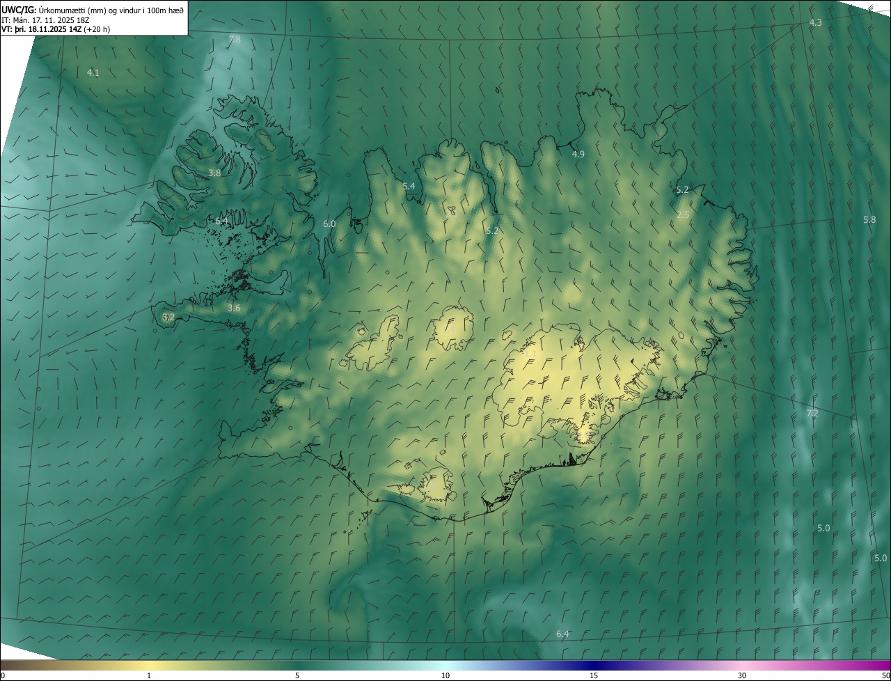This screenshot has height=681, width=891.
Task: Click the title line 'UWC/IG: Úrkomumætti (mm) og vindur'
Action: click(x=93, y=10)
